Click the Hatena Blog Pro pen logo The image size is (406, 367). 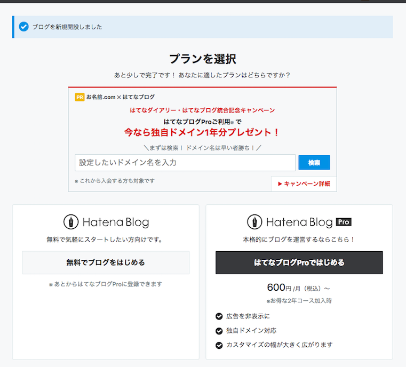point(254,222)
